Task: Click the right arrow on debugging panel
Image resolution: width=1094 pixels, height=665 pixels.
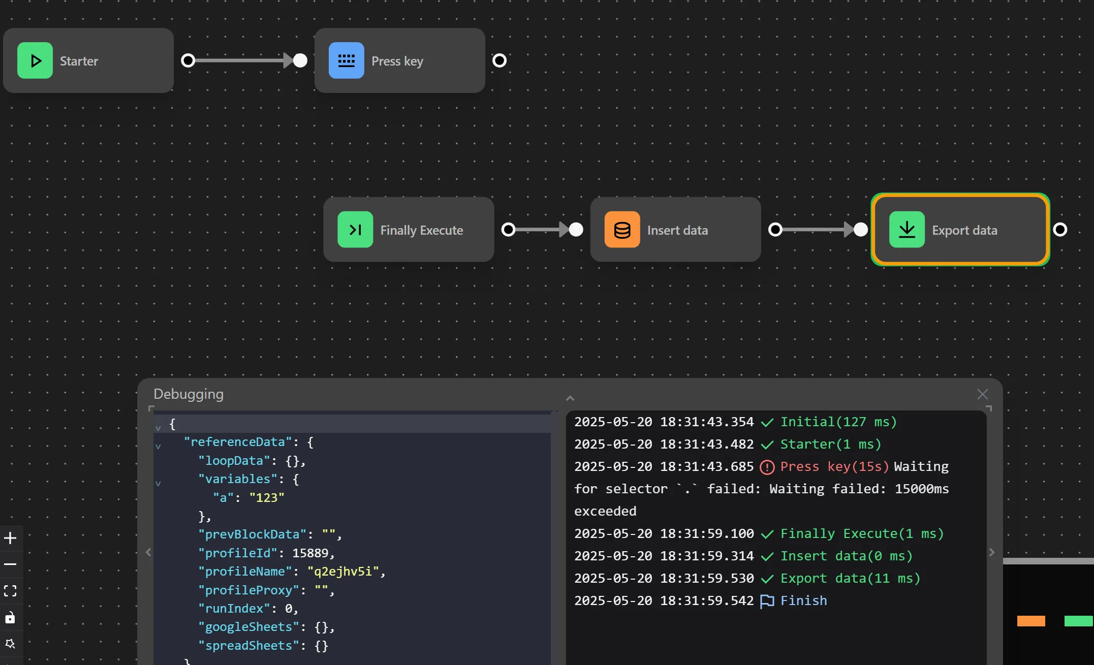Action: [992, 552]
